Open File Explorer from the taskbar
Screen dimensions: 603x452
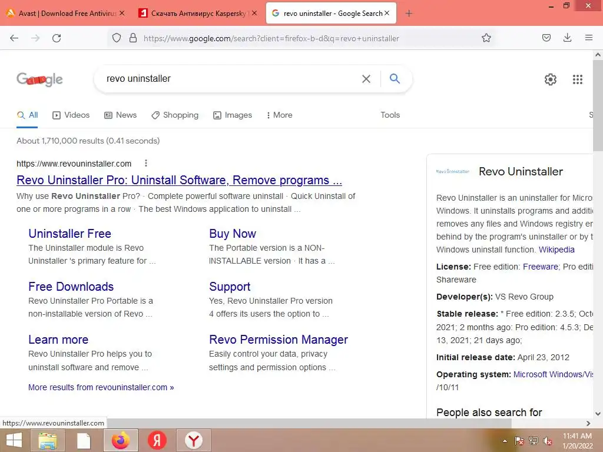pyautogui.click(x=47, y=440)
